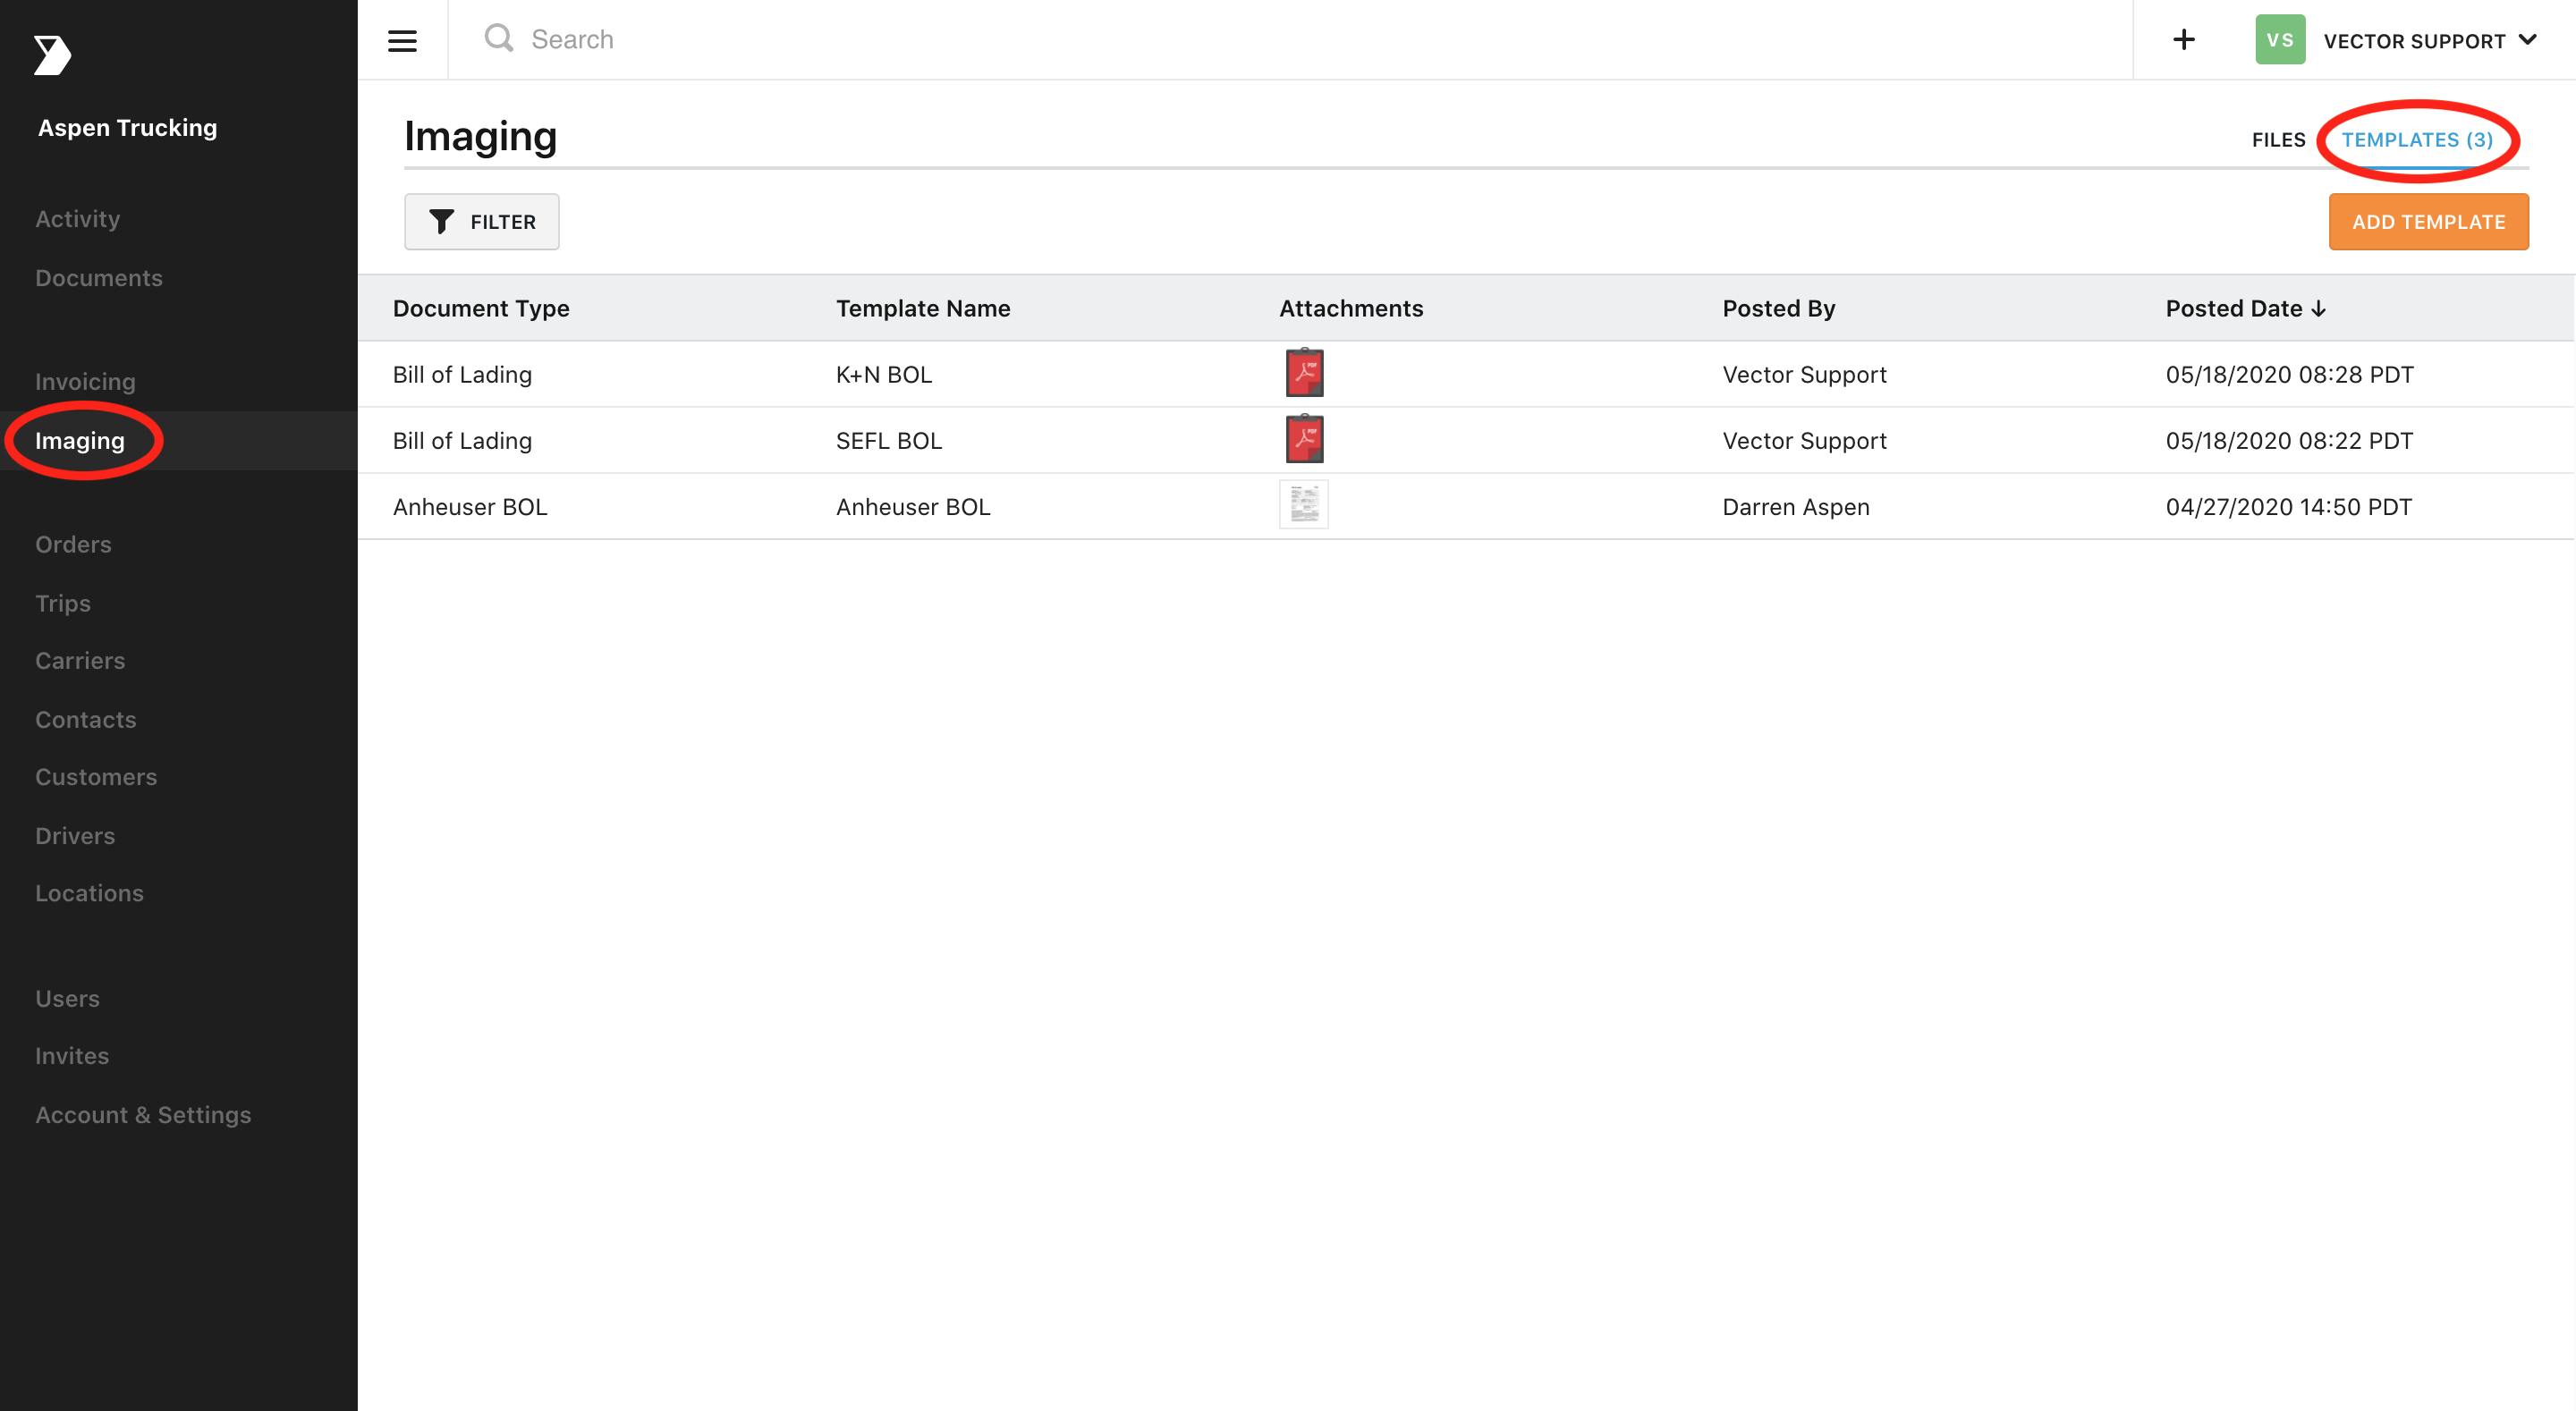
Task: Click the Filter button
Action: 482,222
